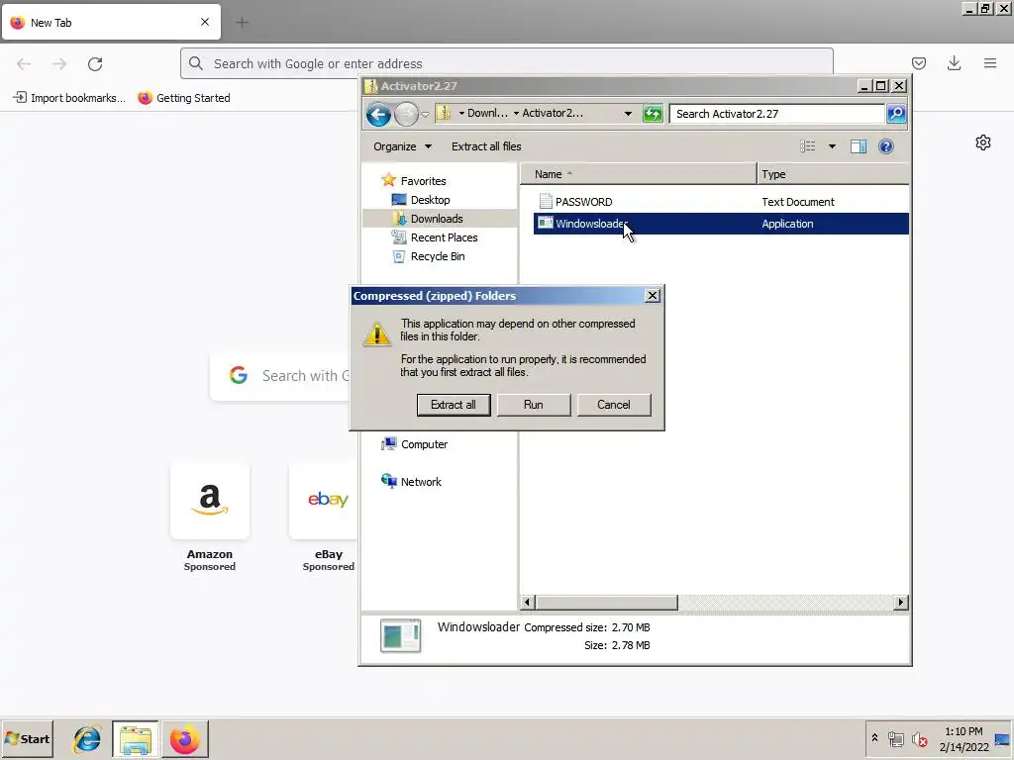Viewport: 1014px width, 760px height.
Task: Click Run button in warning dialog
Action: coord(534,405)
